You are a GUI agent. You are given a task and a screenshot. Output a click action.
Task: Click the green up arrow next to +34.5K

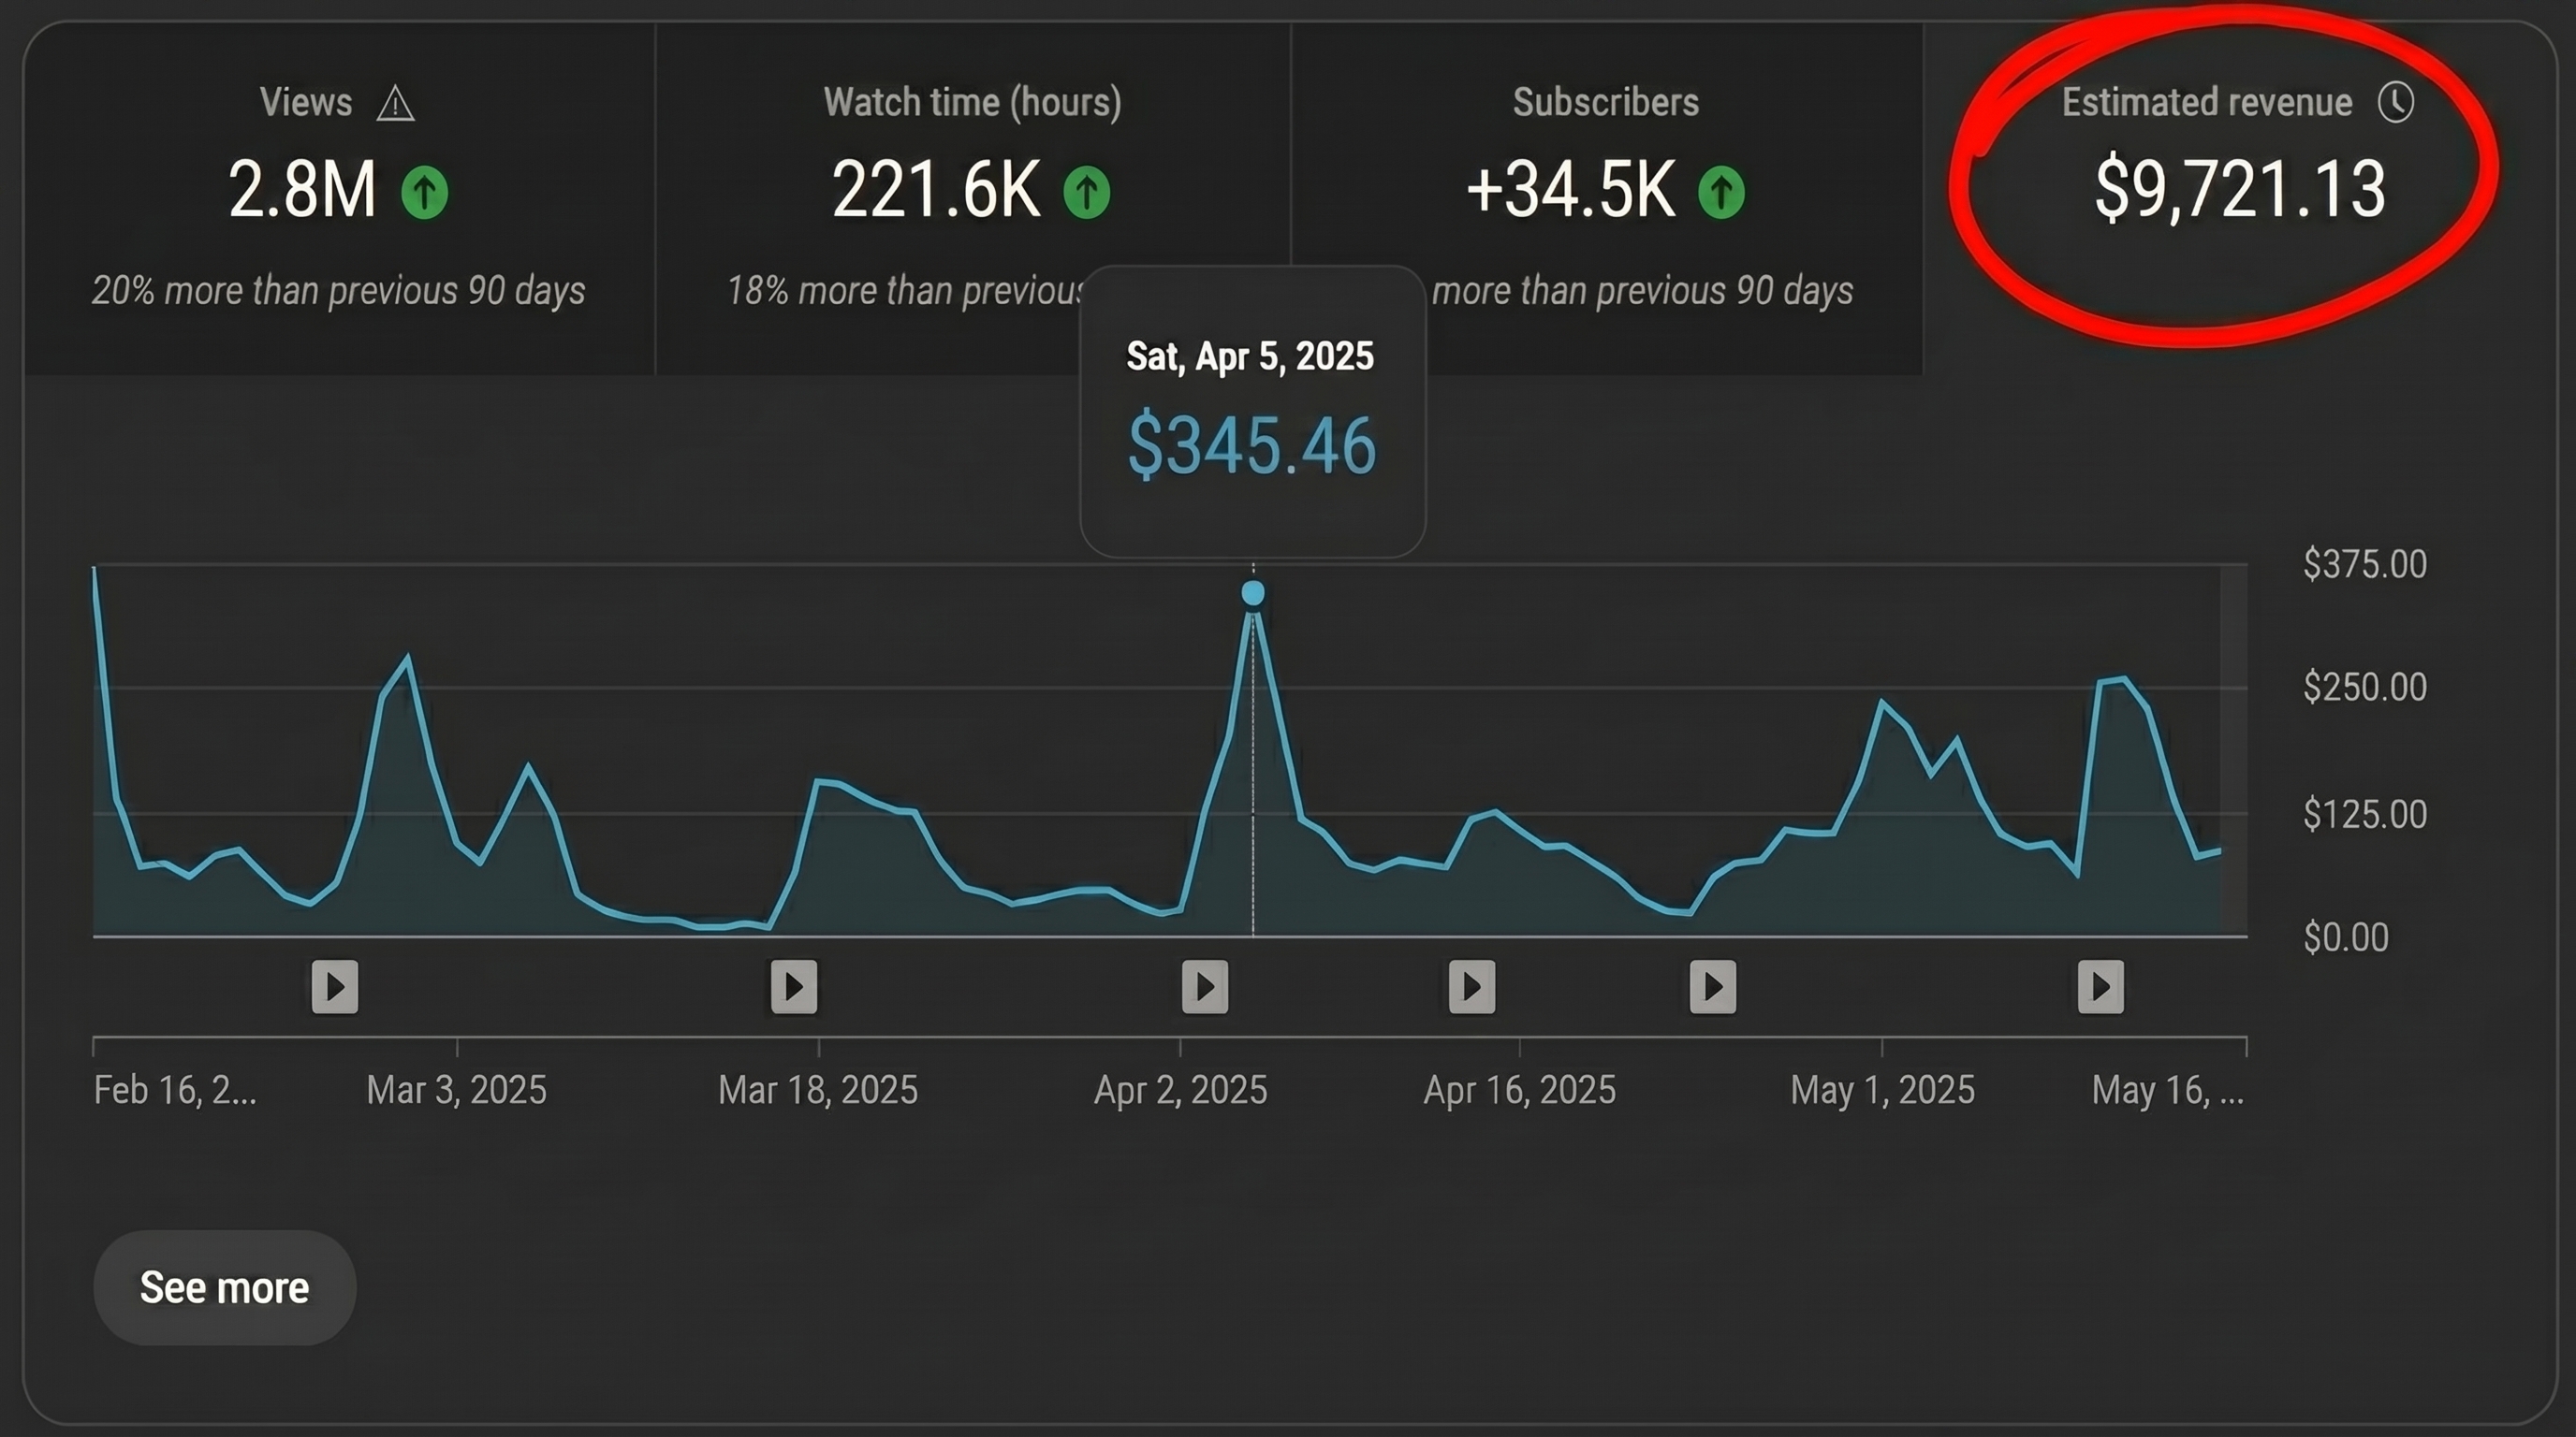(x=1721, y=192)
